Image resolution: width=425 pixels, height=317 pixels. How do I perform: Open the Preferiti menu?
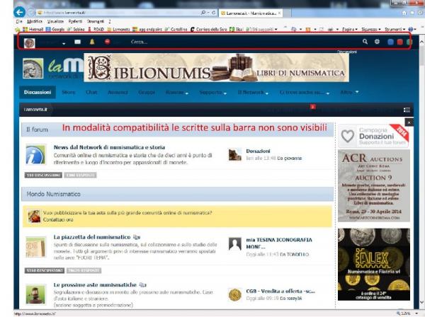pos(75,21)
